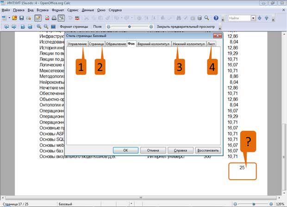Click the 120% zoom value in status bar
The image size is (287, 207).
(280, 204)
